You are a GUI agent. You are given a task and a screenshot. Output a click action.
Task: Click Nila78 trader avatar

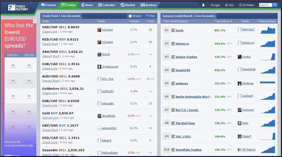tap(99, 54)
